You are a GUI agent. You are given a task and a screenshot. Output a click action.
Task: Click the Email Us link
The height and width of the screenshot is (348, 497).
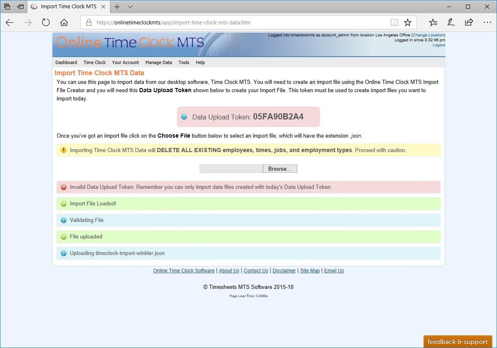[x=334, y=271]
